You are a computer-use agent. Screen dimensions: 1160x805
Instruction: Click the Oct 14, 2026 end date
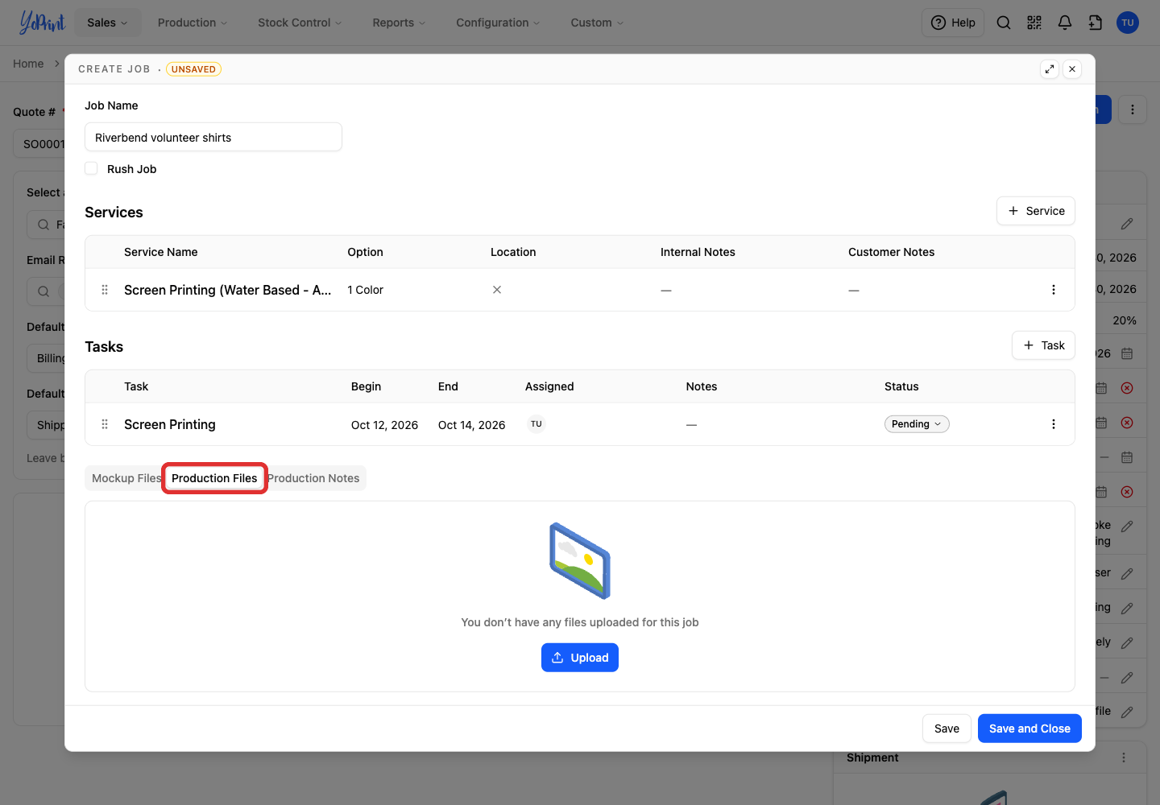click(471, 425)
